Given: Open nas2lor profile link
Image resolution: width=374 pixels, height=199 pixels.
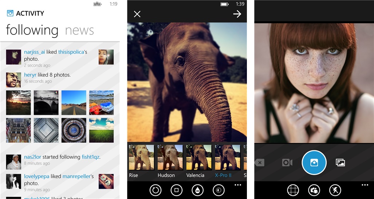Looking at the screenshot, I should [33, 157].
